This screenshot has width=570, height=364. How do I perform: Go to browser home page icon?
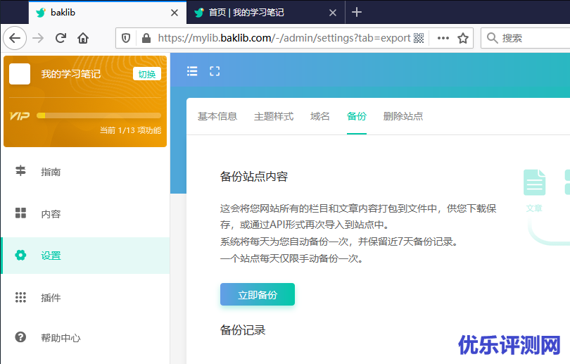click(83, 38)
